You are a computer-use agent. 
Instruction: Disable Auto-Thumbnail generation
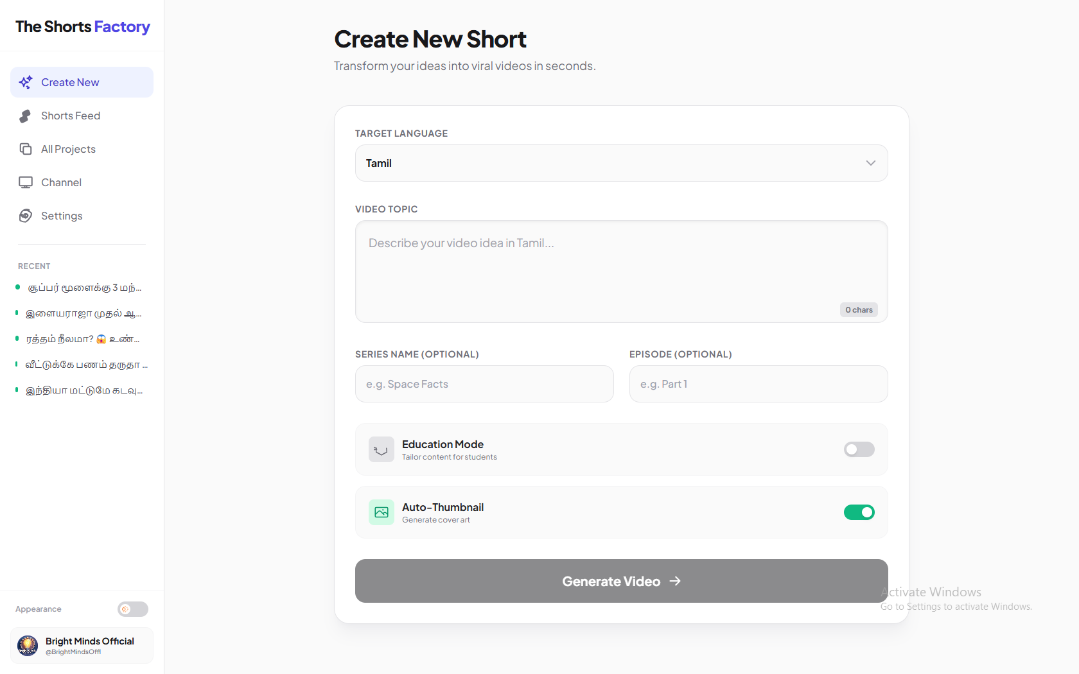(859, 512)
